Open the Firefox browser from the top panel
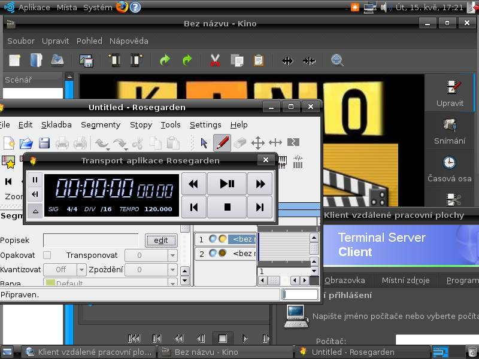Screen dimensions: 479x359 (122, 7)
